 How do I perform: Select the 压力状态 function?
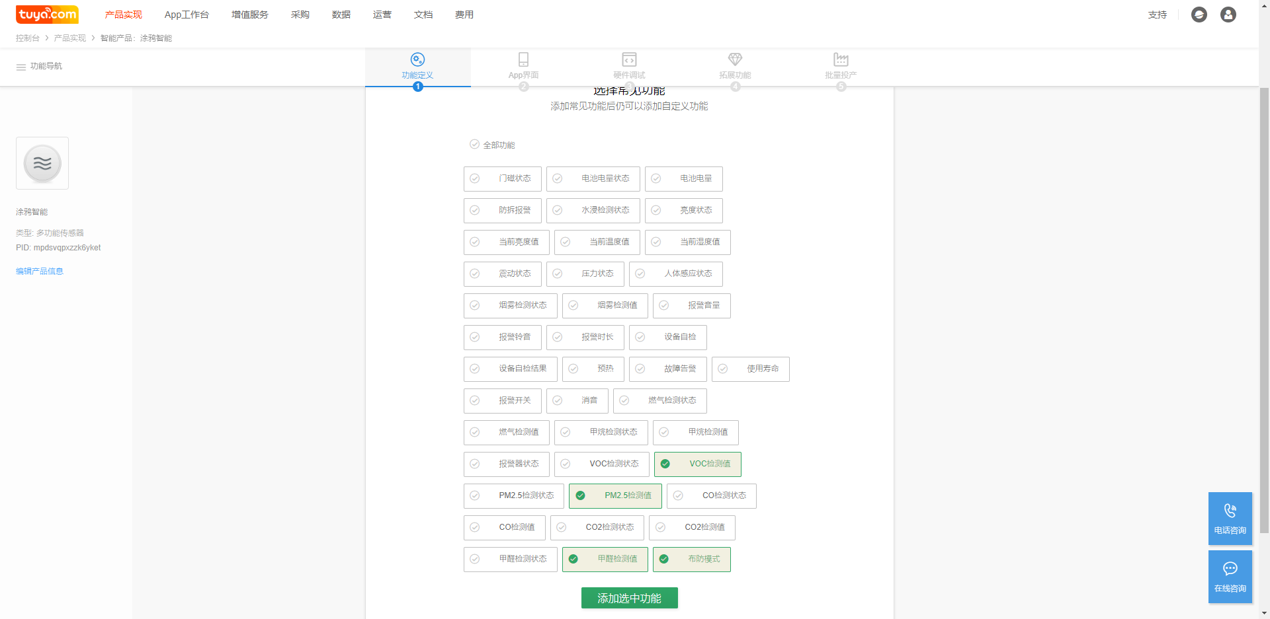click(585, 274)
